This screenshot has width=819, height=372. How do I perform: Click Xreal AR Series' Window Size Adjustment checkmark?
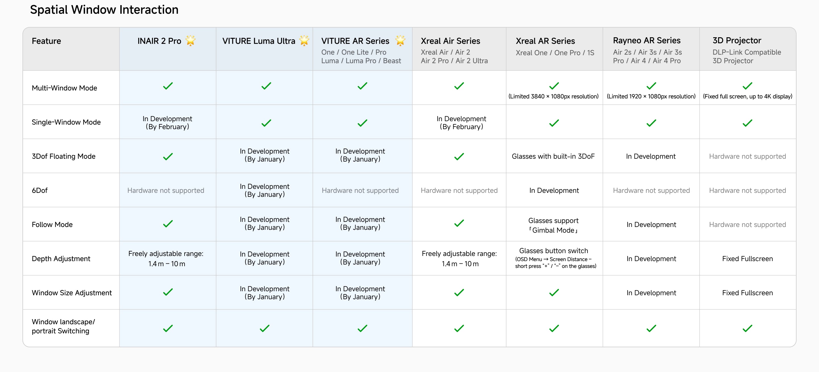[554, 293]
